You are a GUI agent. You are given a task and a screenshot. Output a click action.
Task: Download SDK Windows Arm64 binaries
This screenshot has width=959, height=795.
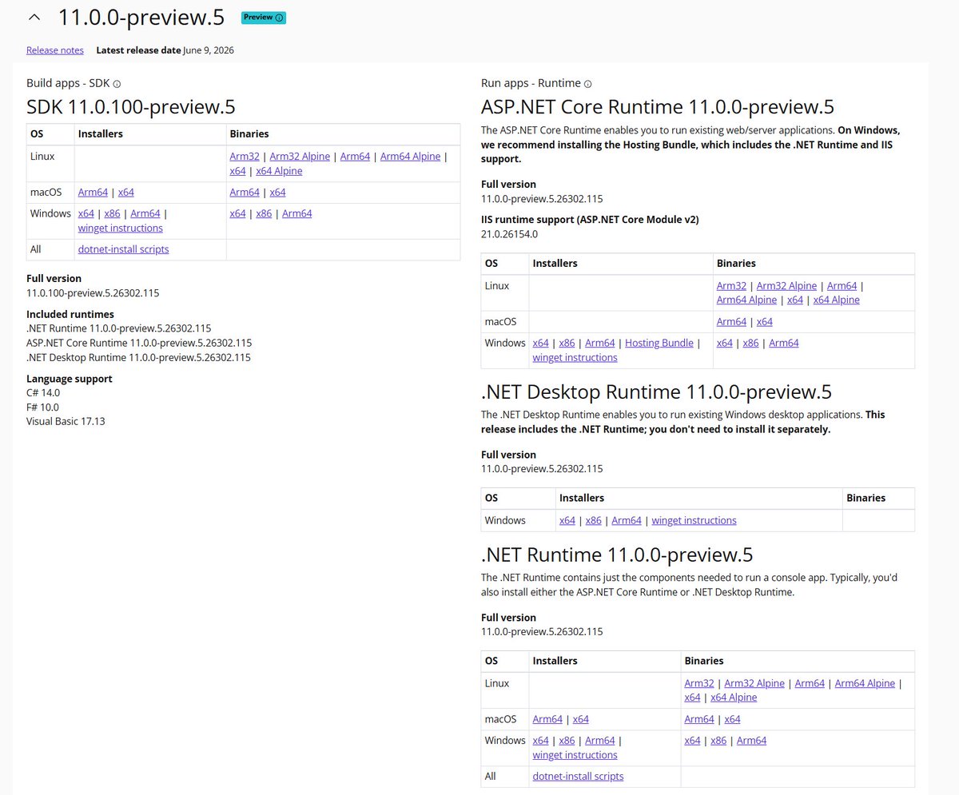point(296,213)
